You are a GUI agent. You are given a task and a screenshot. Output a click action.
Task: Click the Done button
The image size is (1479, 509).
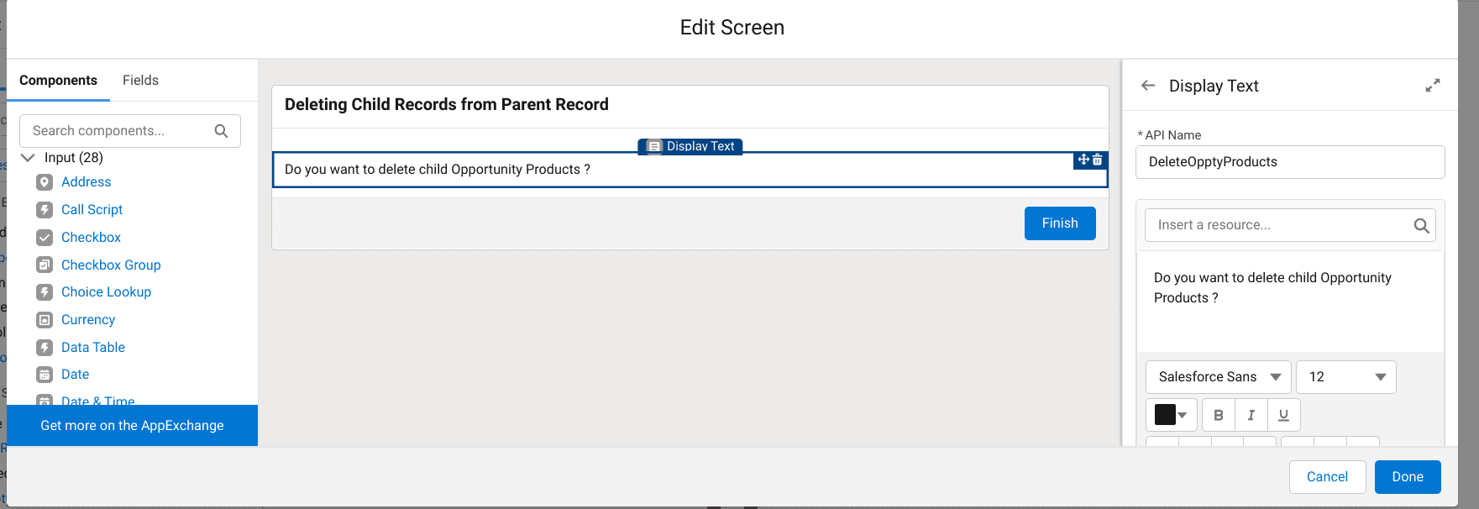point(1408,477)
